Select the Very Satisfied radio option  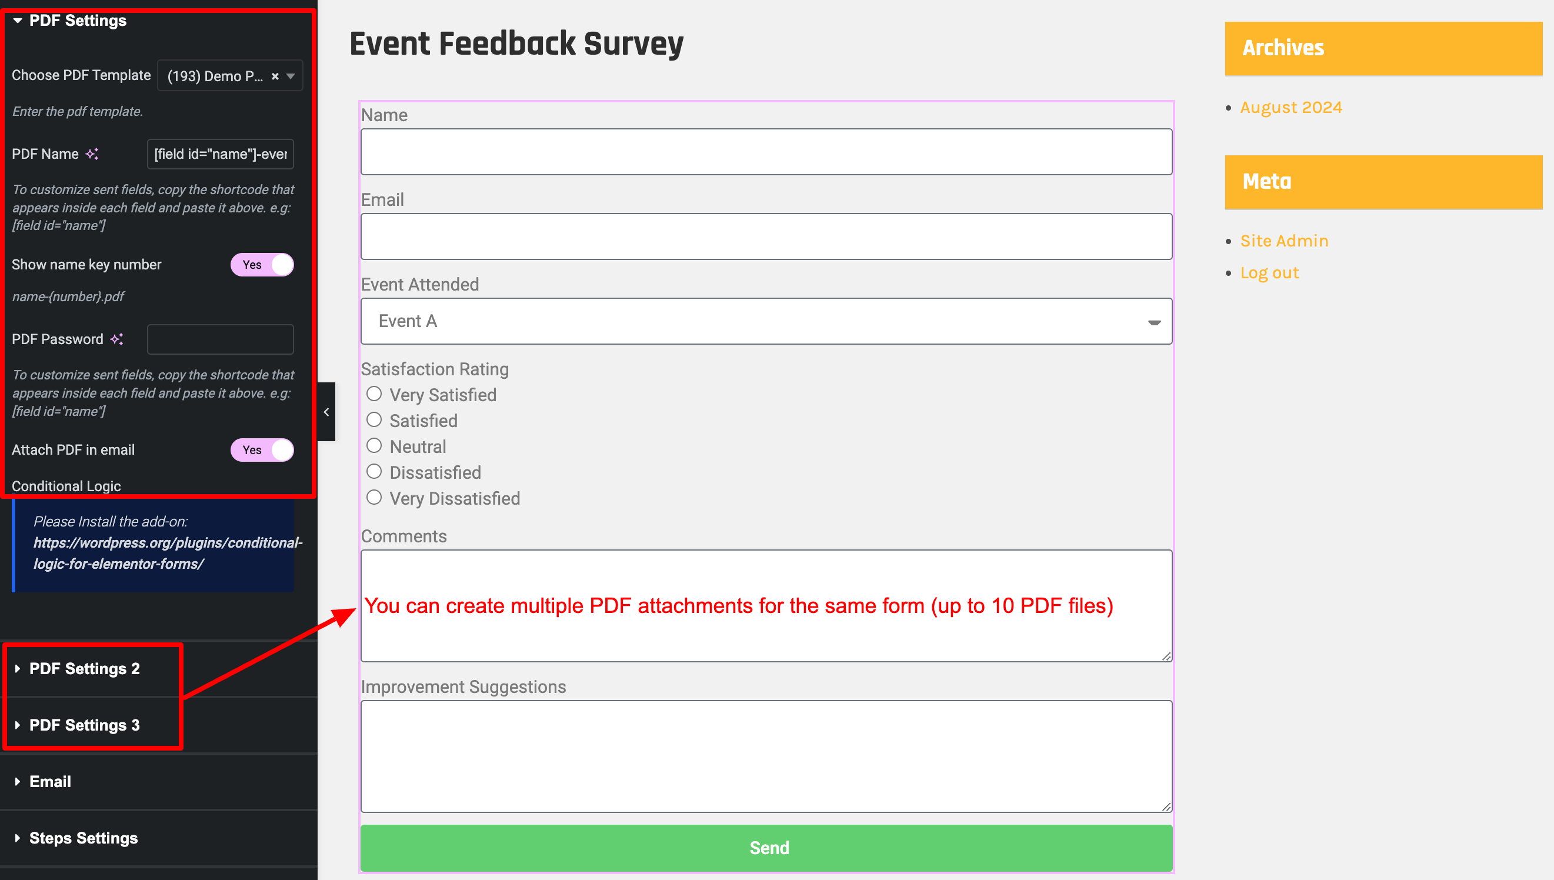coord(374,394)
